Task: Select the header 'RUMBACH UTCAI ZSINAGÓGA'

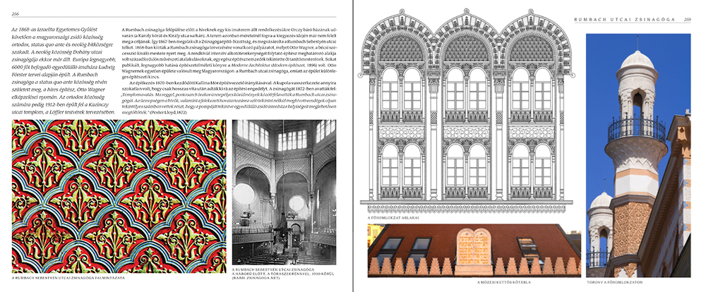Action: coord(624,19)
